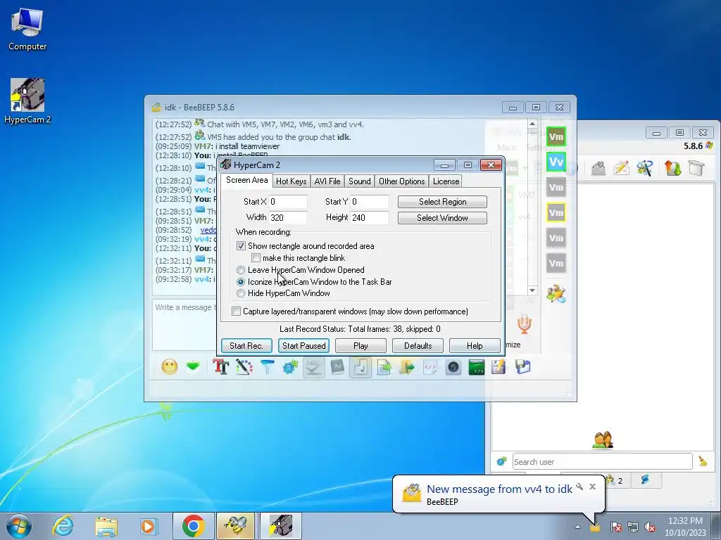
Task: Click the broom icon next to Search user
Action: tap(703, 461)
